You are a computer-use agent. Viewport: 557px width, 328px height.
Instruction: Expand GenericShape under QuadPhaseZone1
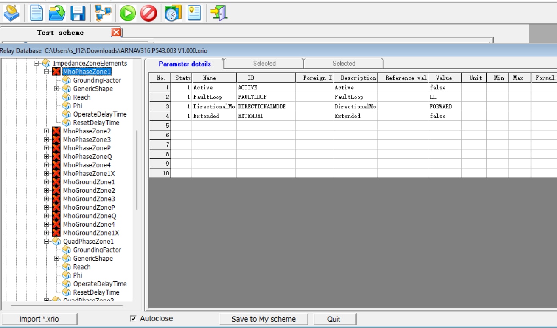(x=56, y=258)
